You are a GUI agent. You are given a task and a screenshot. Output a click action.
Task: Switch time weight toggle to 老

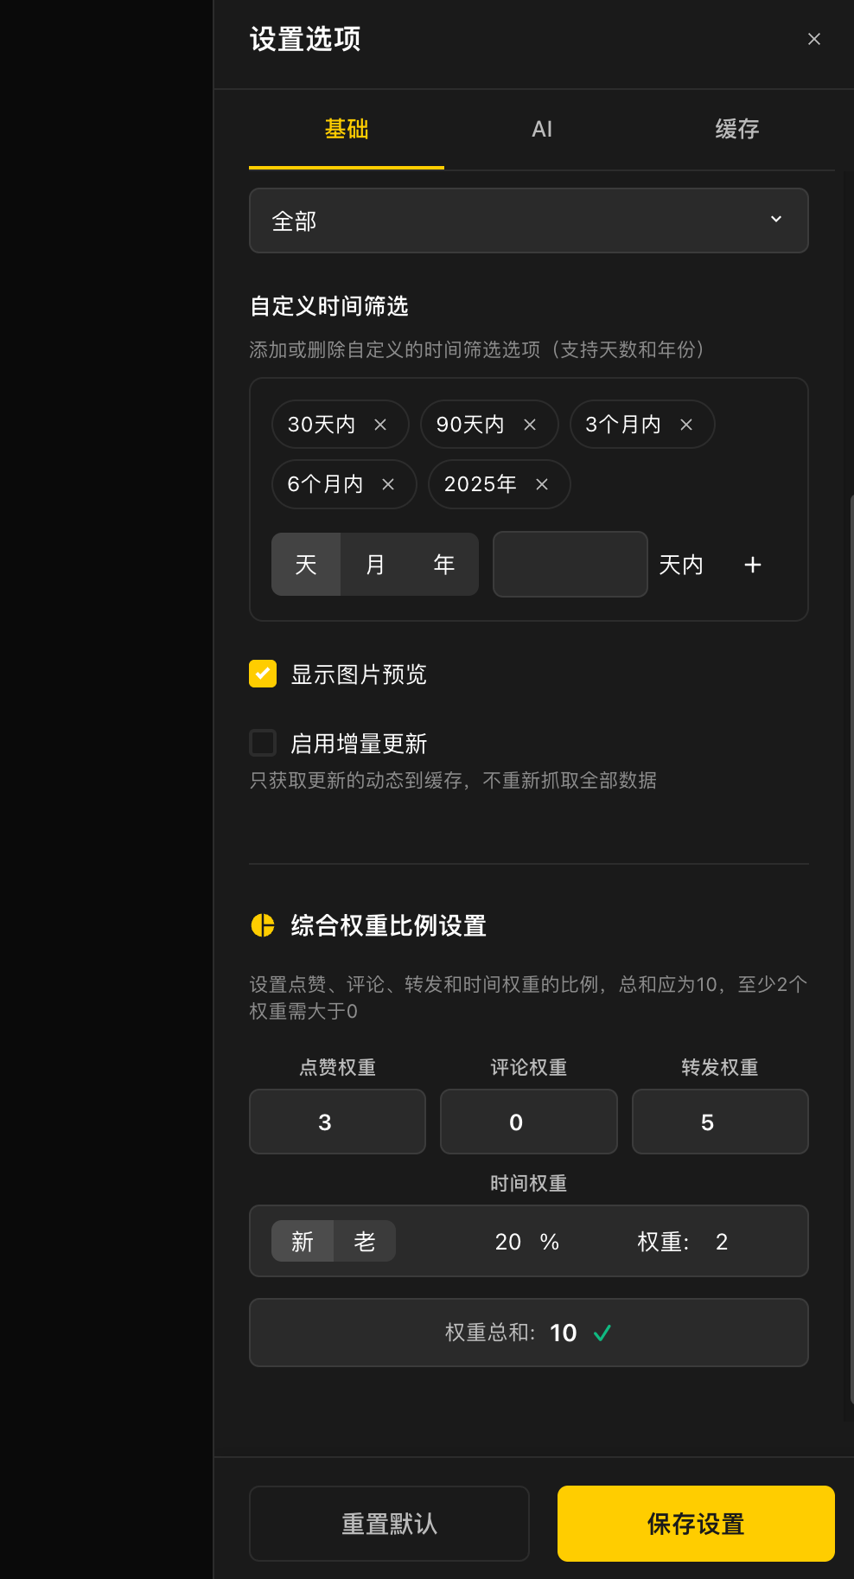365,1241
